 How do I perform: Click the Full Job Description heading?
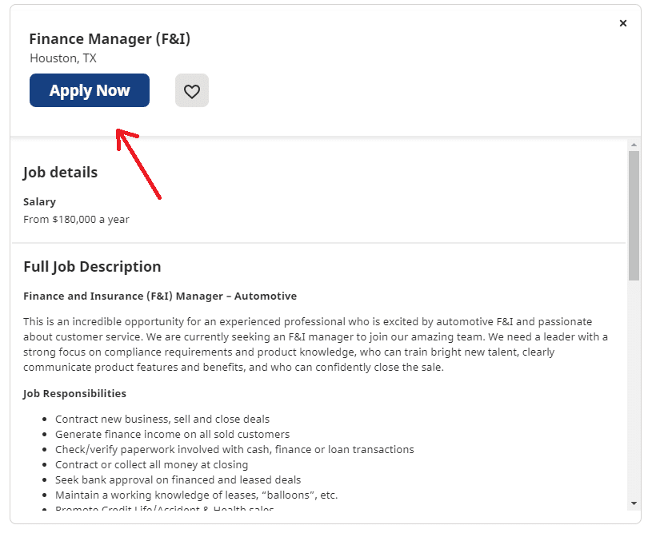pos(92,267)
